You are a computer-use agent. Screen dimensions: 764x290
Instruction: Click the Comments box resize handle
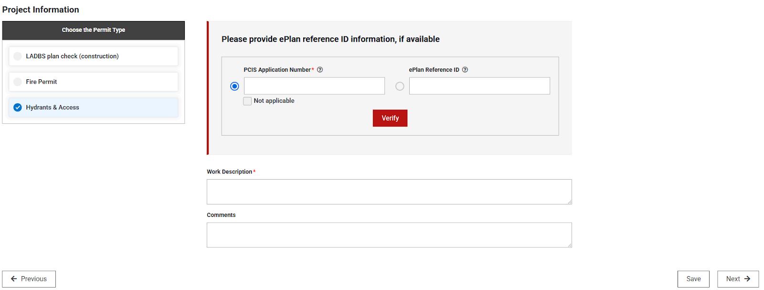[x=569, y=245]
